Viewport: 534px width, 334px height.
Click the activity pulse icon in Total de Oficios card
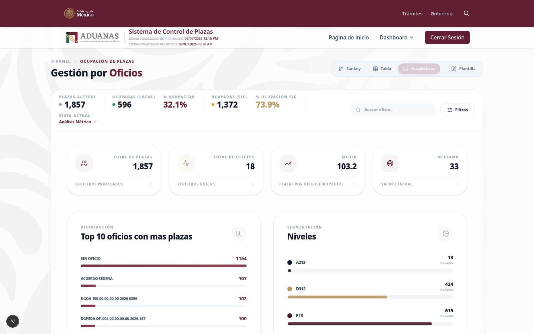coord(186,163)
